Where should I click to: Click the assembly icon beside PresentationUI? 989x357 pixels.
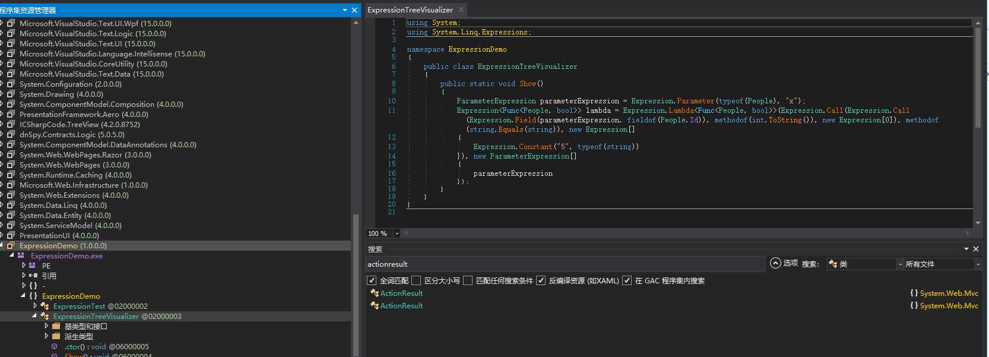[11, 235]
